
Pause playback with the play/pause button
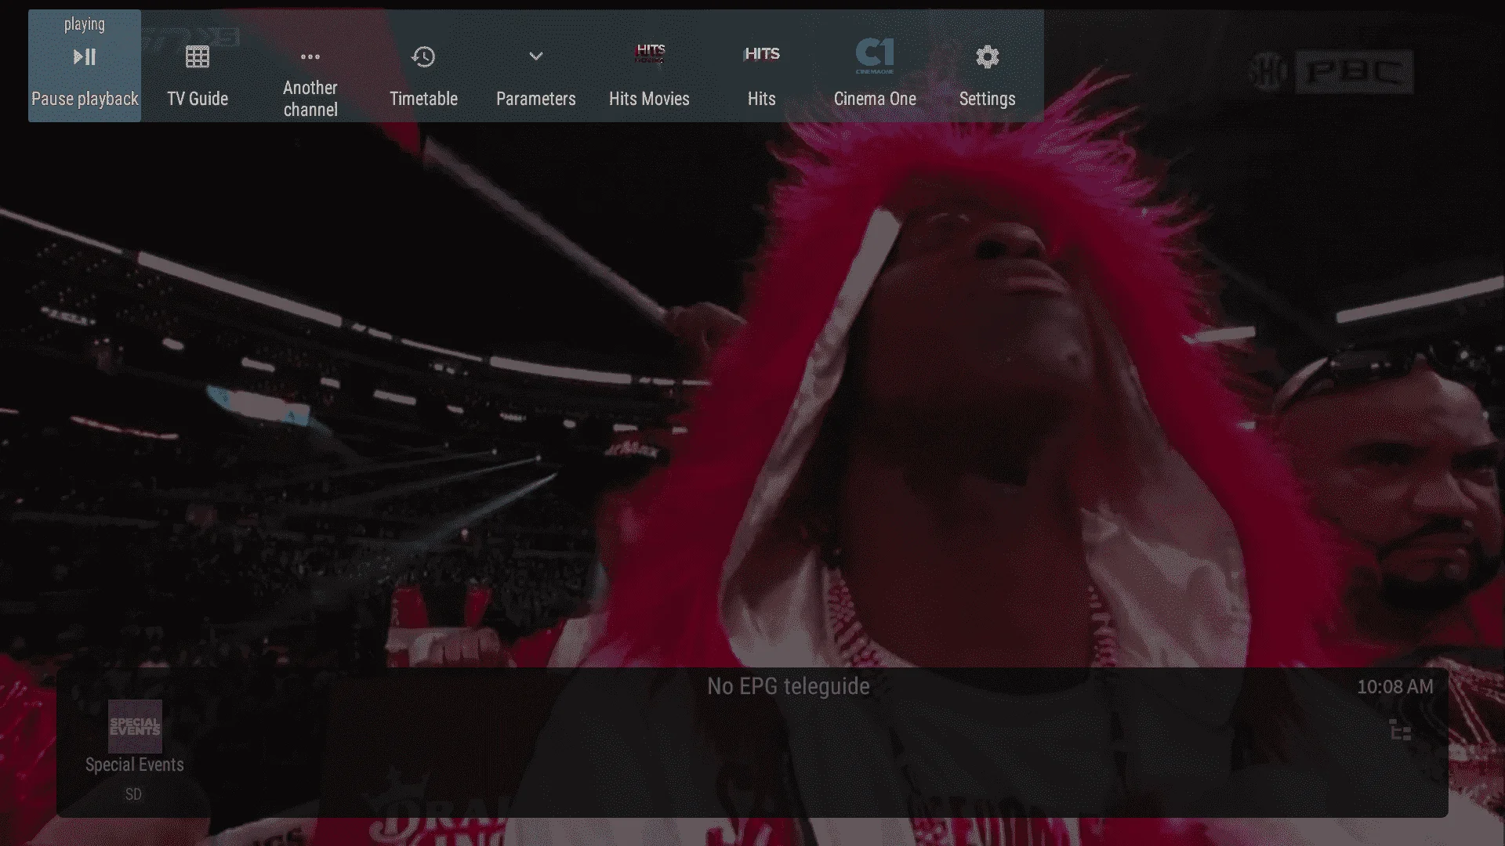click(x=85, y=66)
